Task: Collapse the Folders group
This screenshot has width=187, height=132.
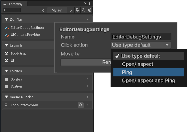Action: pyautogui.click(x=6, y=71)
